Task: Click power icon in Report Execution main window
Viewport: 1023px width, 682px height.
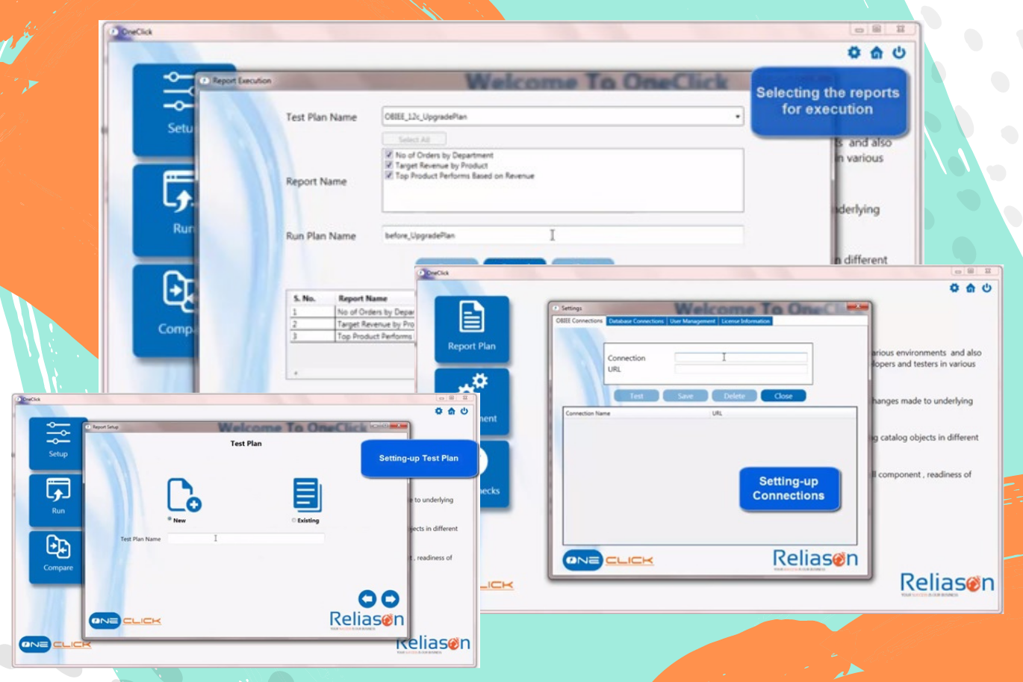Action: click(x=899, y=52)
